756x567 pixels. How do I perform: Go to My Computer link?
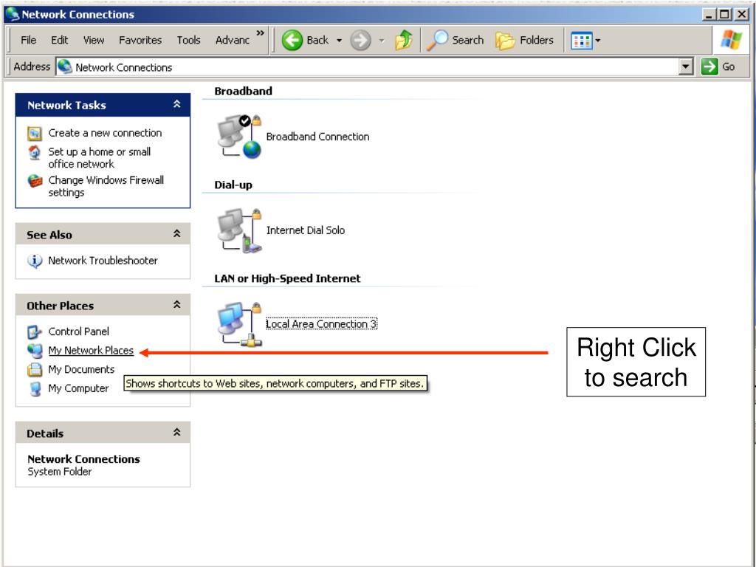[78, 388]
